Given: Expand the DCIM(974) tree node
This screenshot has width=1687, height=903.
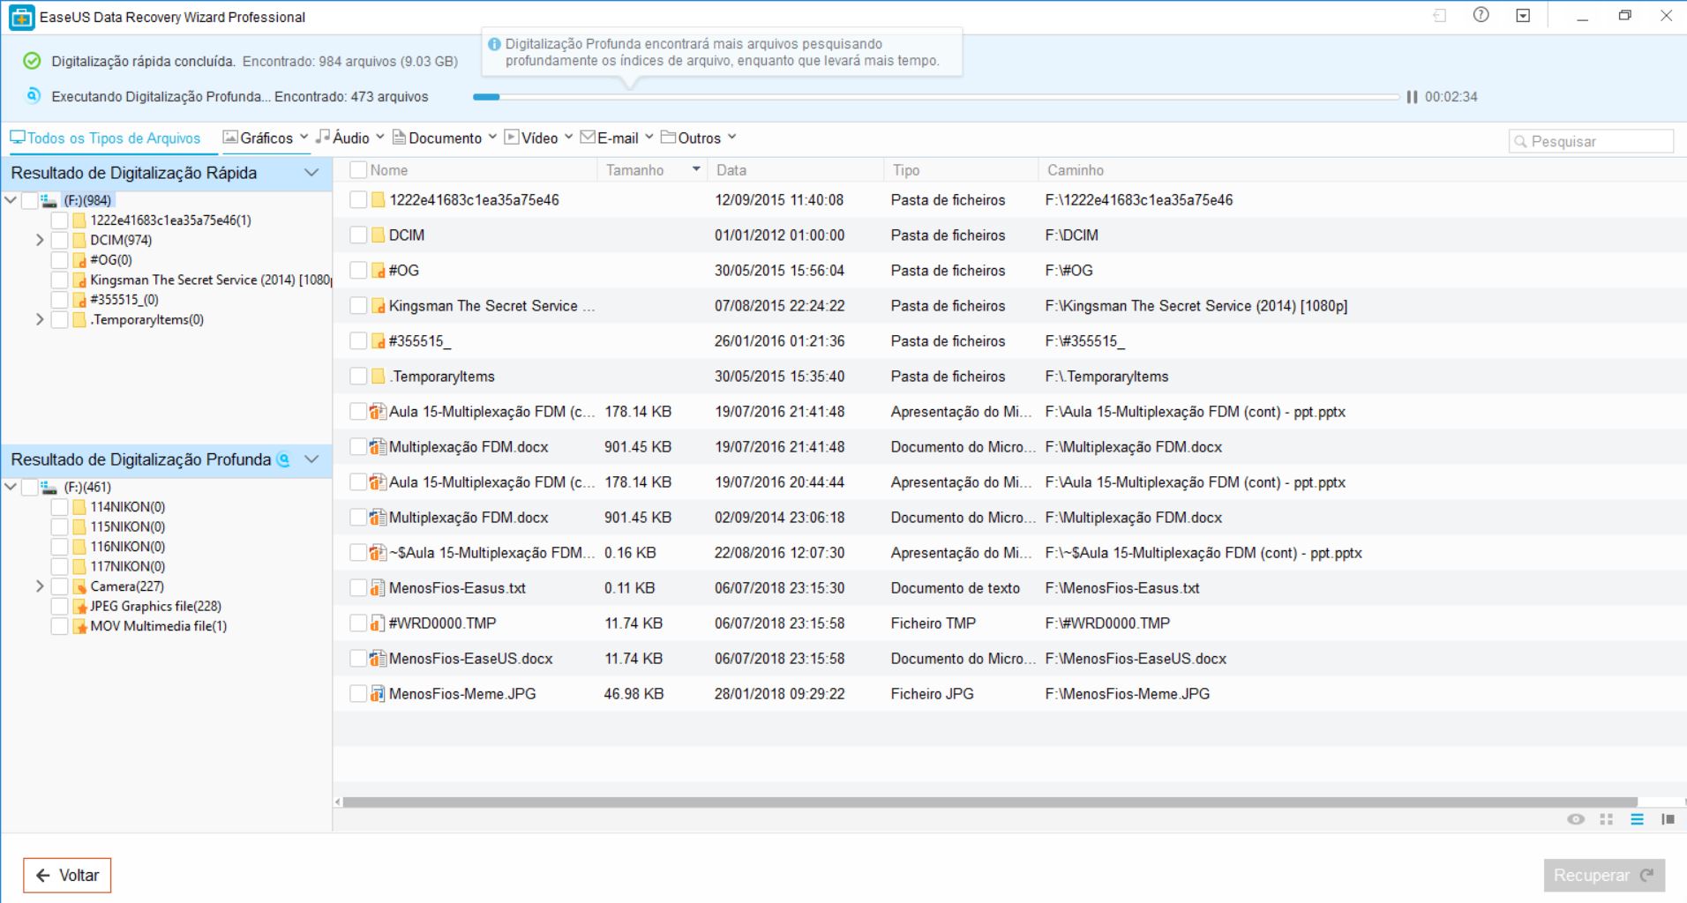Looking at the screenshot, I should [x=40, y=240].
